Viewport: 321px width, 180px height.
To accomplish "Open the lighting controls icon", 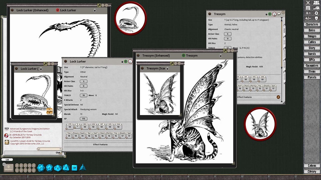I will pos(308,13).
